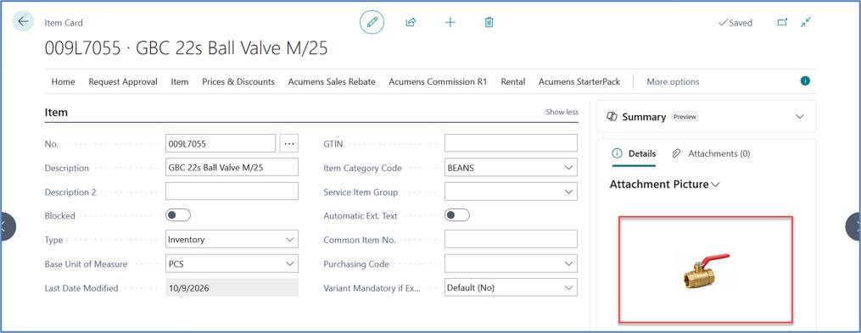Click the Saved status indicator
The image size is (861, 333).
click(x=735, y=23)
